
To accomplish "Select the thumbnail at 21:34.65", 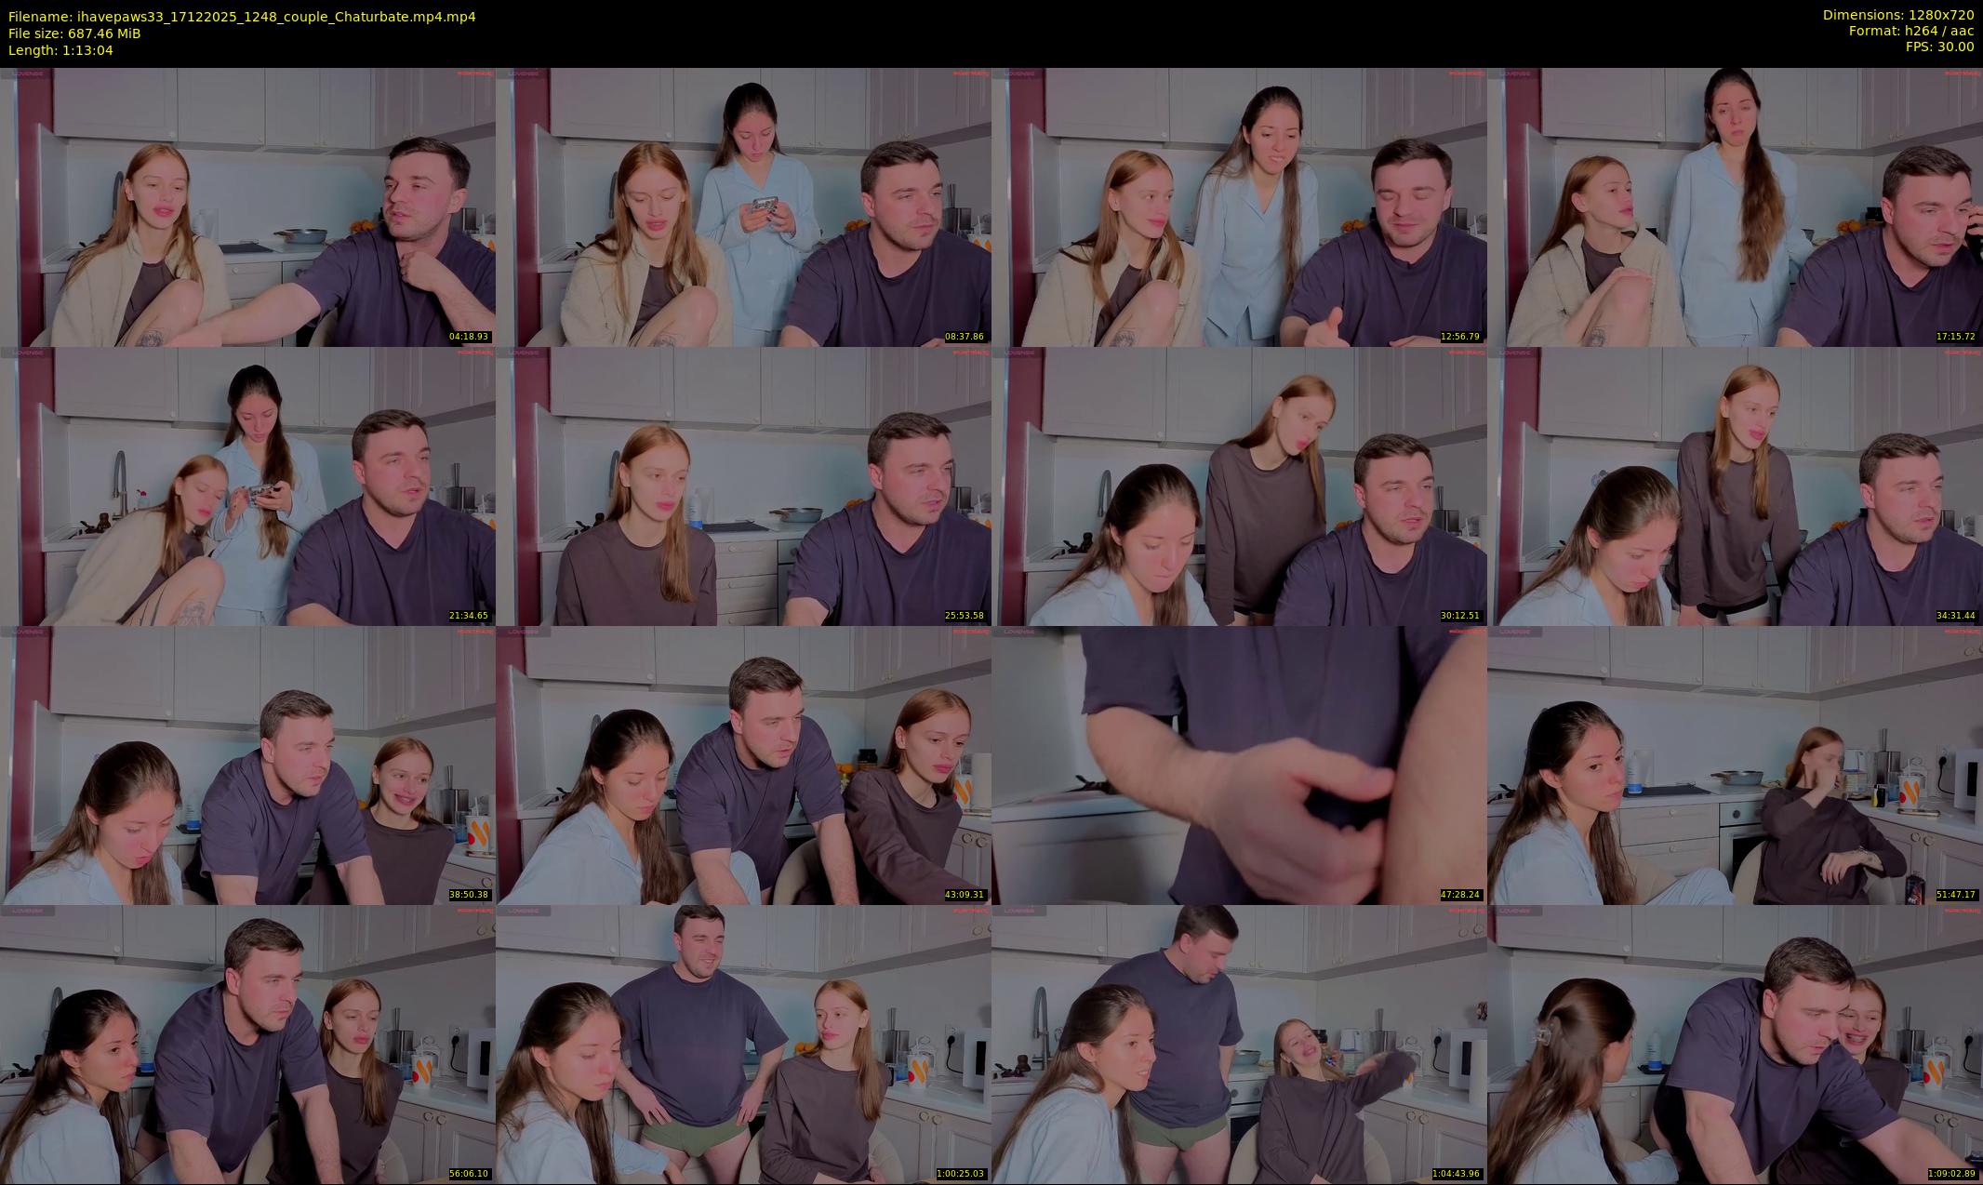I will pos(247,486).
